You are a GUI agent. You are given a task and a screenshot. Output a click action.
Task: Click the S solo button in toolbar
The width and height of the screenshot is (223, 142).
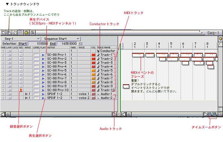(32, 33)
